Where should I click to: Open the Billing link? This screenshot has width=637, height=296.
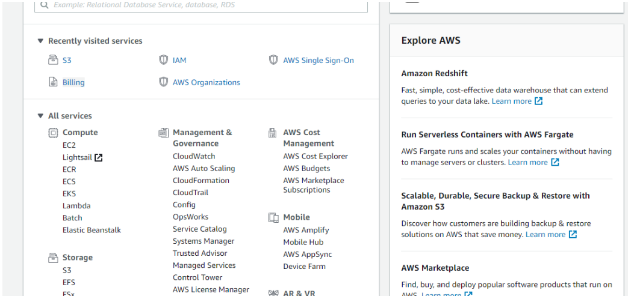pyautogui.click(x=73, y=82)
